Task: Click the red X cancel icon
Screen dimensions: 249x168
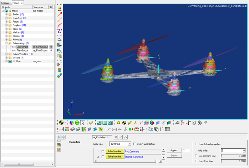Action: click(x=116, y=137)
